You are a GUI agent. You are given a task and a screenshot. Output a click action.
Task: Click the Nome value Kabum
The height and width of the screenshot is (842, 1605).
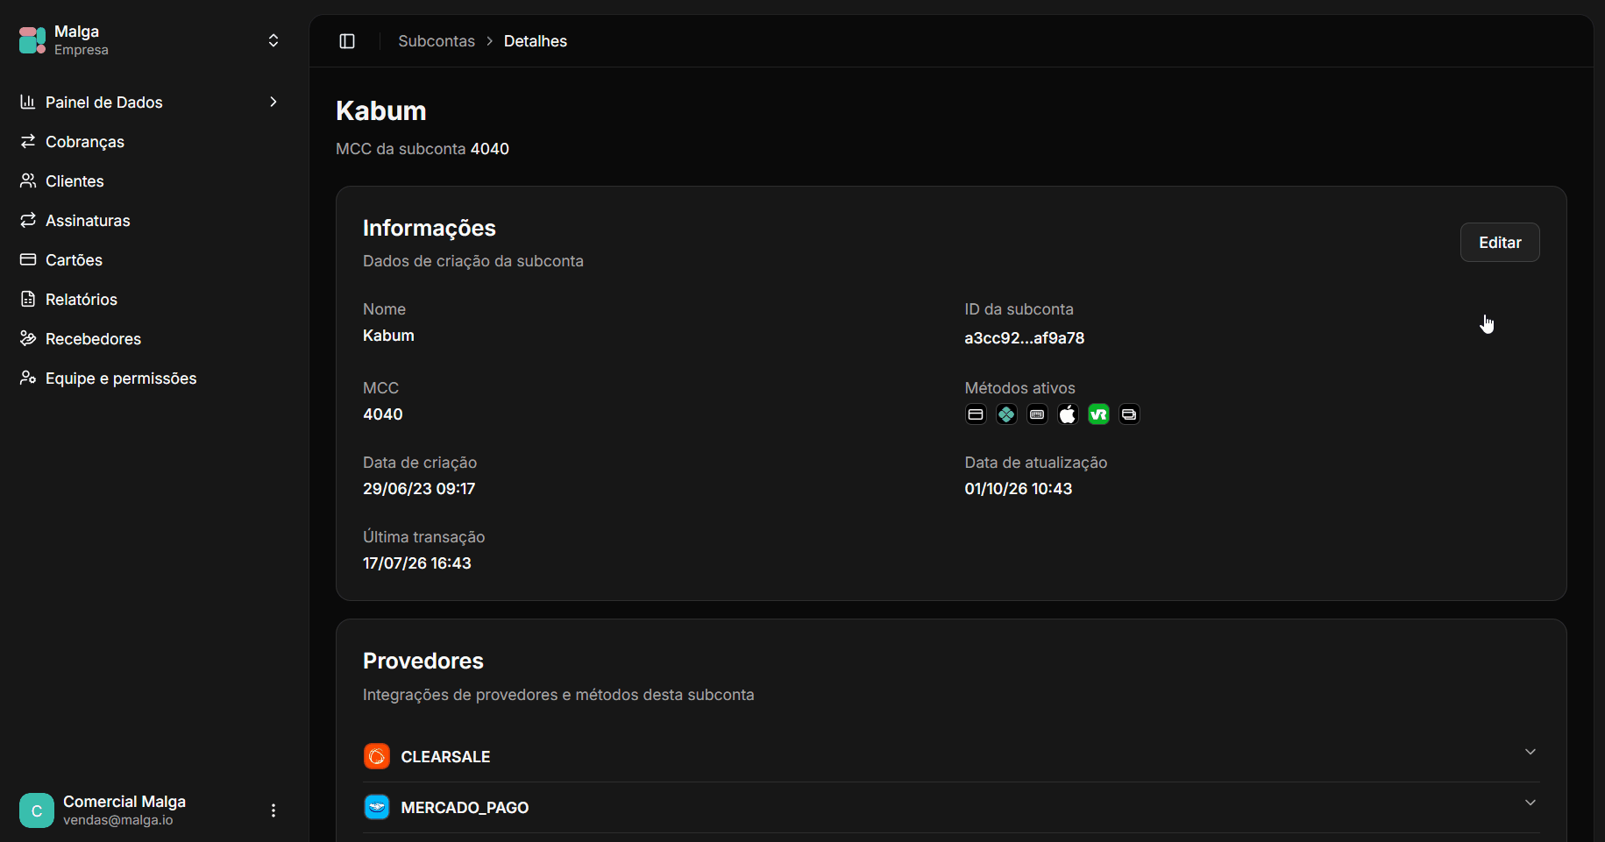(388, 336)
